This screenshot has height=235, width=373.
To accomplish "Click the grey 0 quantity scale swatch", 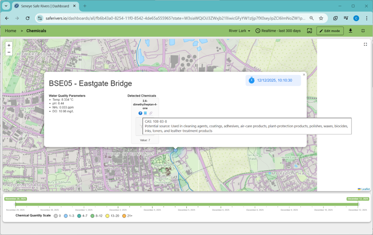I will click(56, 216).
